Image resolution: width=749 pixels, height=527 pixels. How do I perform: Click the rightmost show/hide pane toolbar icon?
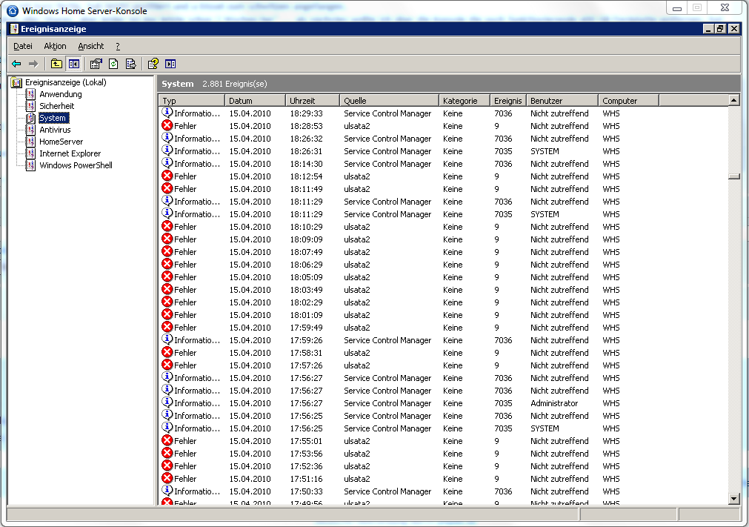(170, 64)
